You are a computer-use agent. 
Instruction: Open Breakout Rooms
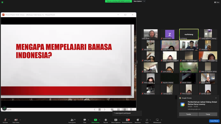tap(127, 121)
